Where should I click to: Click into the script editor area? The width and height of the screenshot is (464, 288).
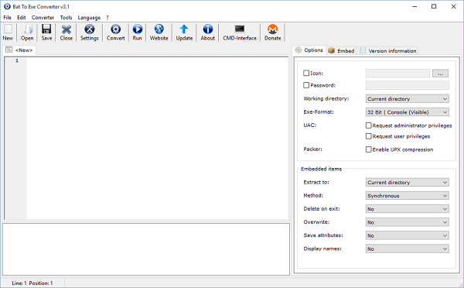[157, 138]
